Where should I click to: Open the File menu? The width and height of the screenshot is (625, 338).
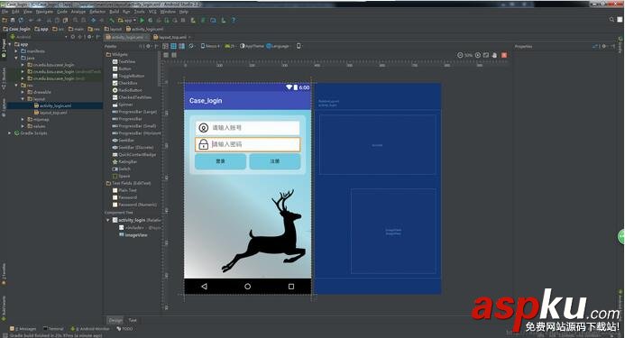click(x=5, y=12)
